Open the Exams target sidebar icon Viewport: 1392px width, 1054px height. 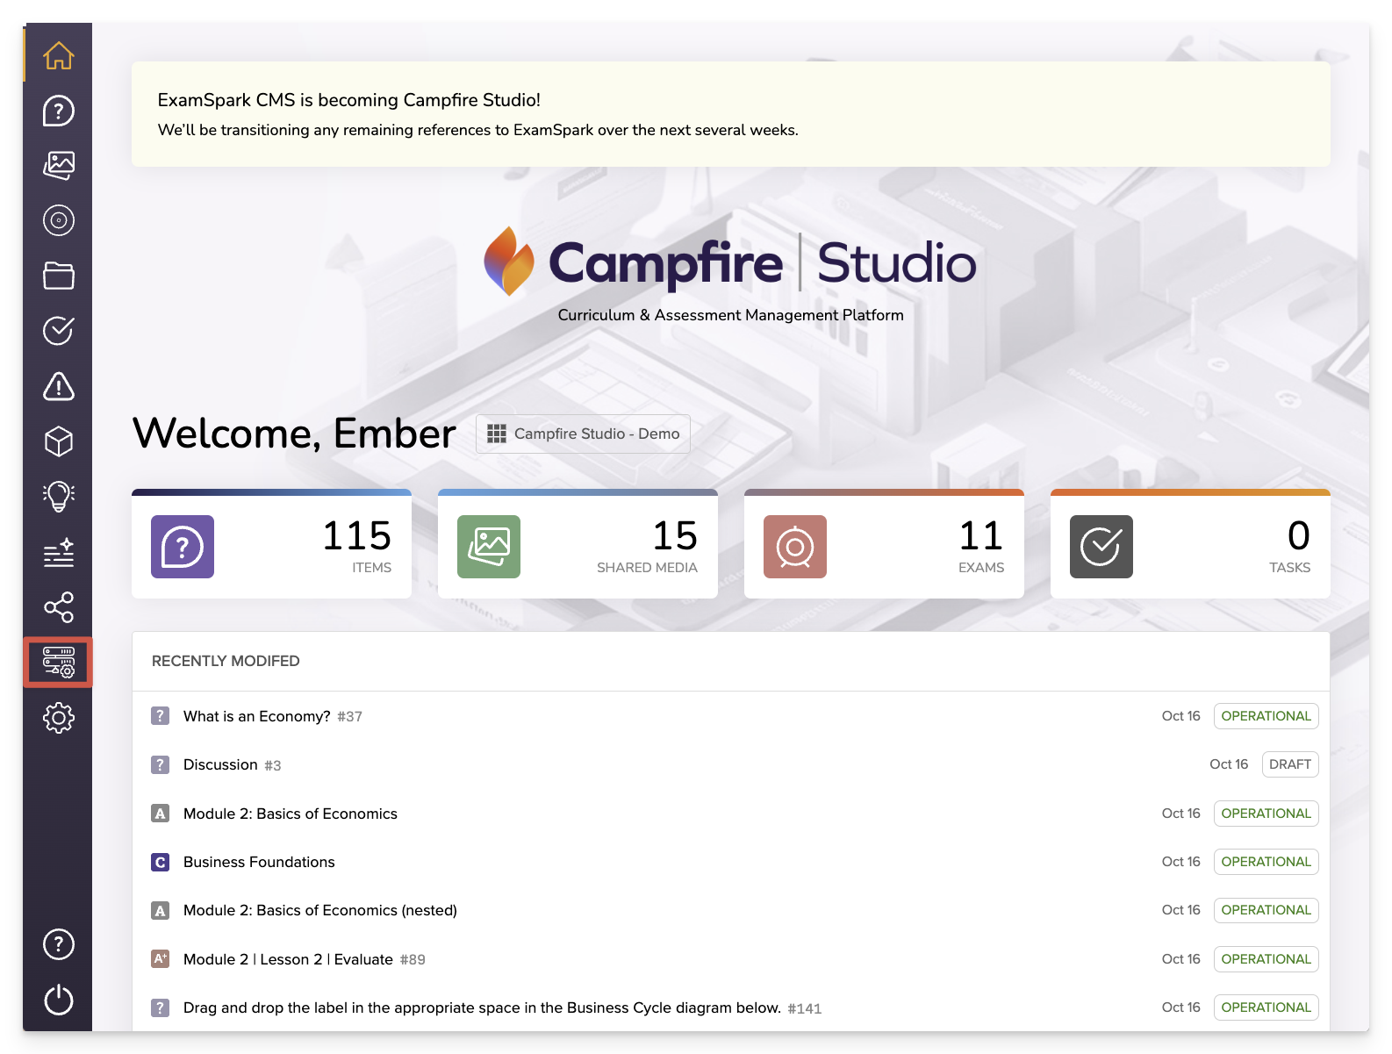point(59,220)
